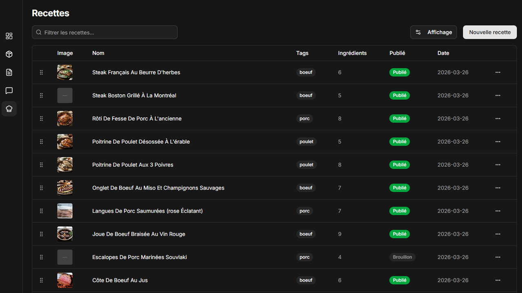522x293 pixels.
Task: Open actions menu for Rôti De Fesse De Porc
Action: [498, 119]
